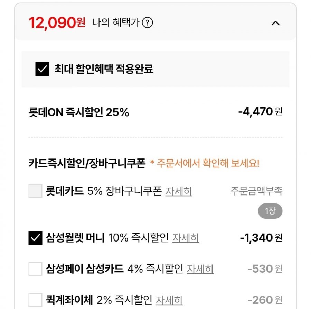This screenshot has height=309, width=311.
Task: Click the 12,090원 benefit price
Action: pos(57,23)
